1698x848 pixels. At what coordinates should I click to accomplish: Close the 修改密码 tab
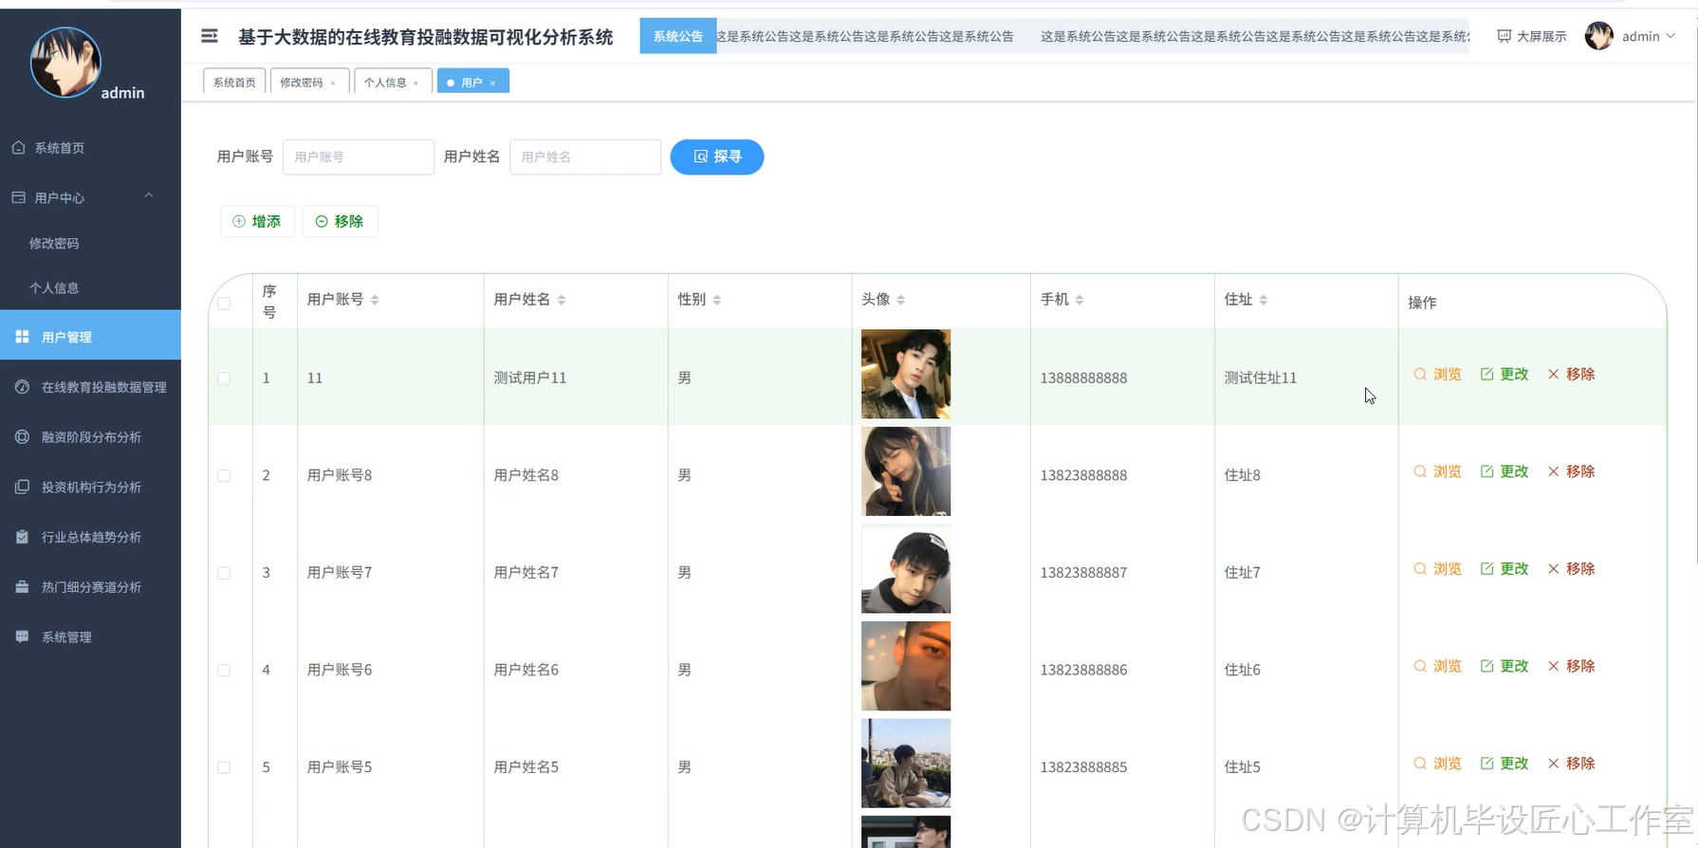coord(333,83)
